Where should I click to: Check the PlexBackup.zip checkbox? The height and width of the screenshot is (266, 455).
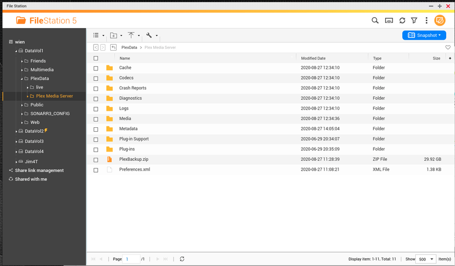(x=96, y=160)
